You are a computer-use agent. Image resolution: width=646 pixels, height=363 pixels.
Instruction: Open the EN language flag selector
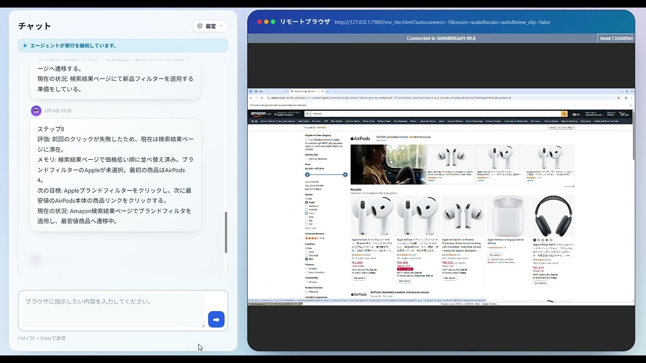576,114
